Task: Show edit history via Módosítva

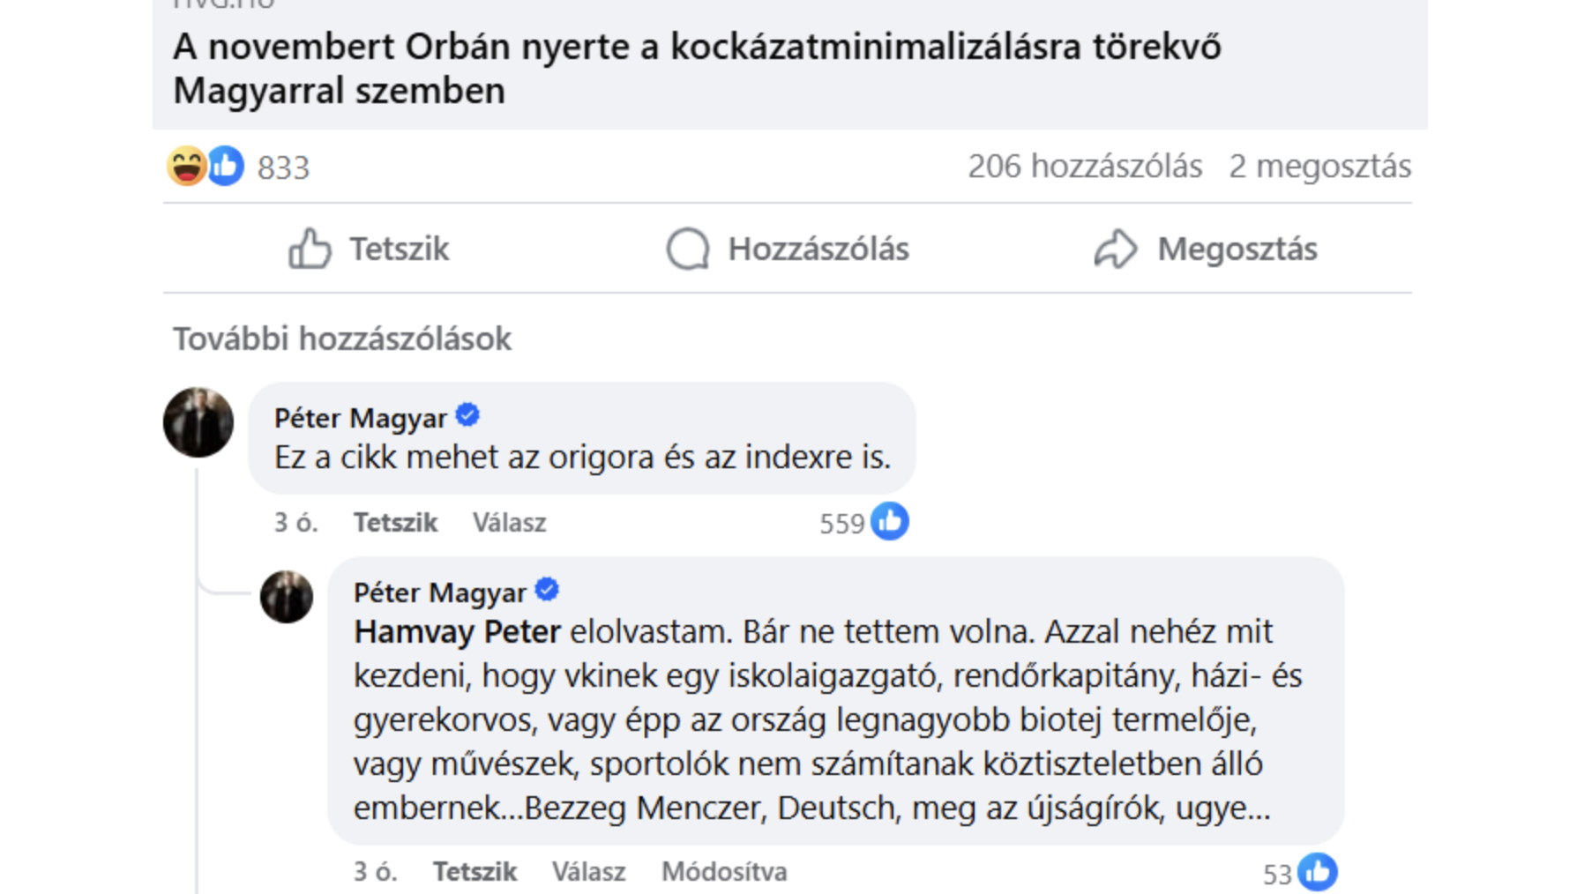Action: (x=724, y=872)
